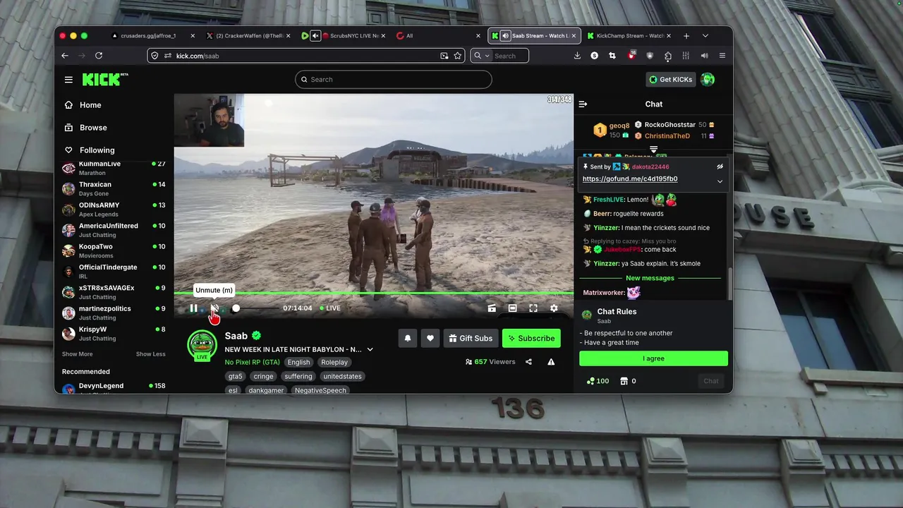Click the Kick logo
Image resolution: width=903 pixels, height=508 pixels.
[x=103, y=79]
